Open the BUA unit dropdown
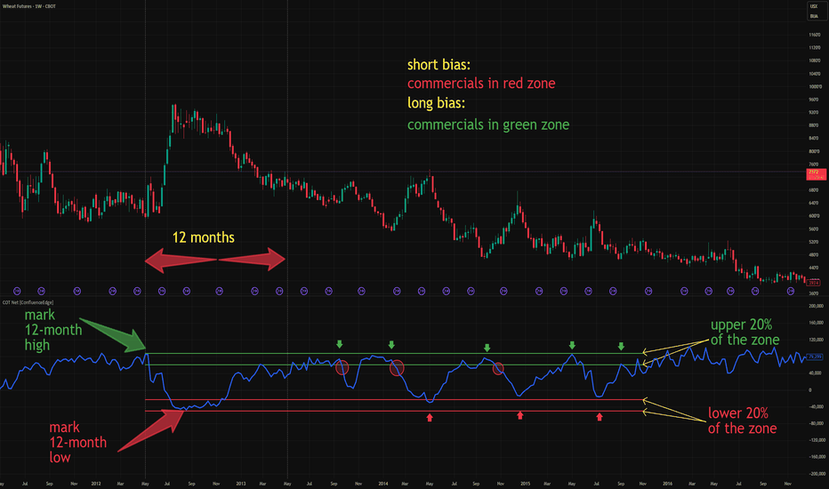Image resolution: width=829 pixels, height=489 pixels. tap(814, 16)
